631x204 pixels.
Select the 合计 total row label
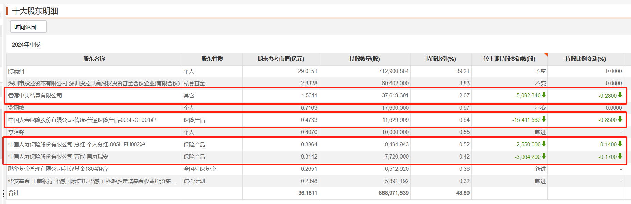point(14,193)
